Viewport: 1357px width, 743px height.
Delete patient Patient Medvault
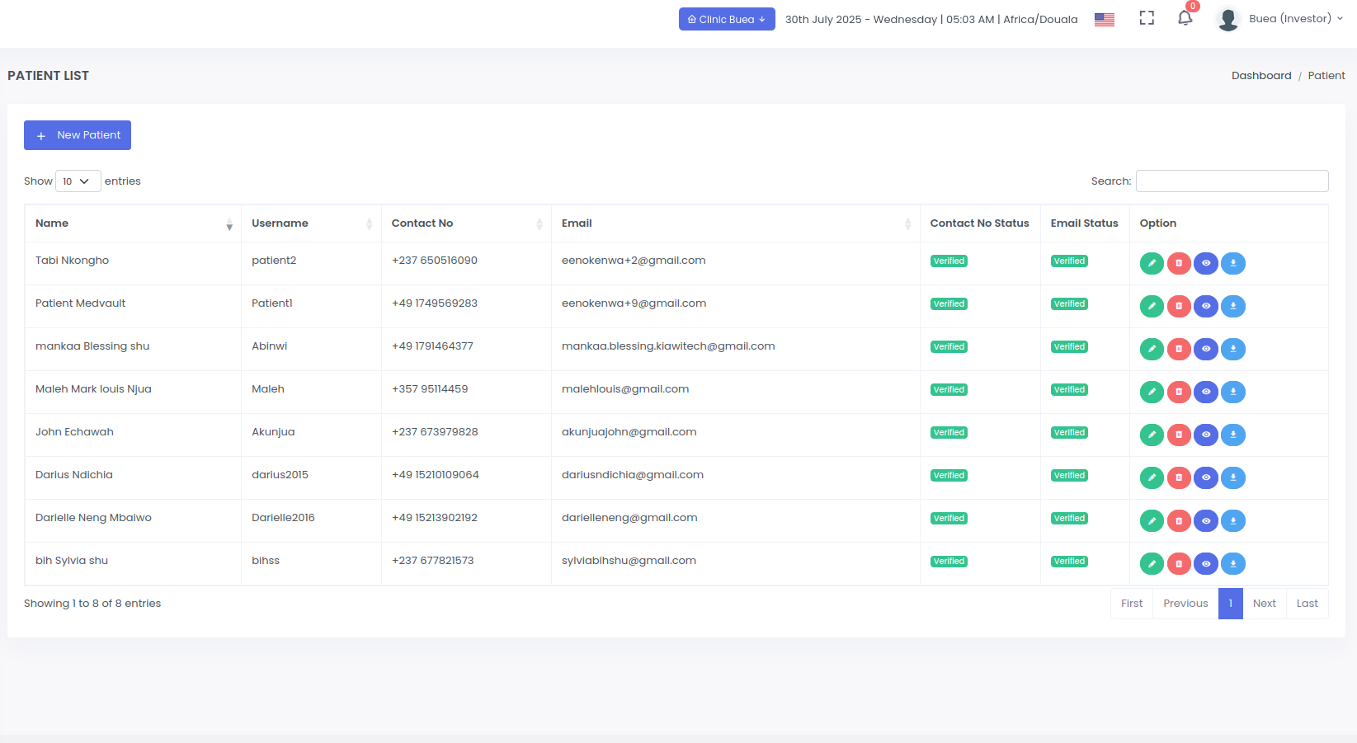(1179, 306)
